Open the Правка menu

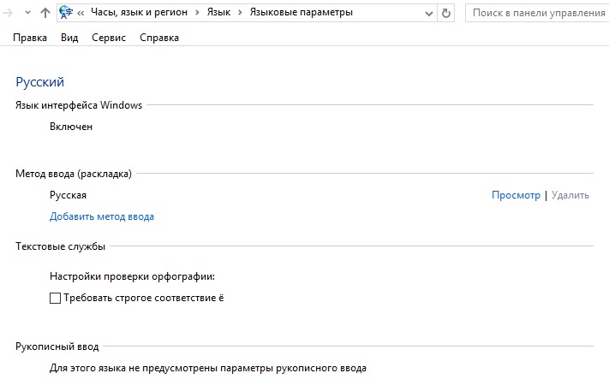pyautogui.click(x=30, y=38)
